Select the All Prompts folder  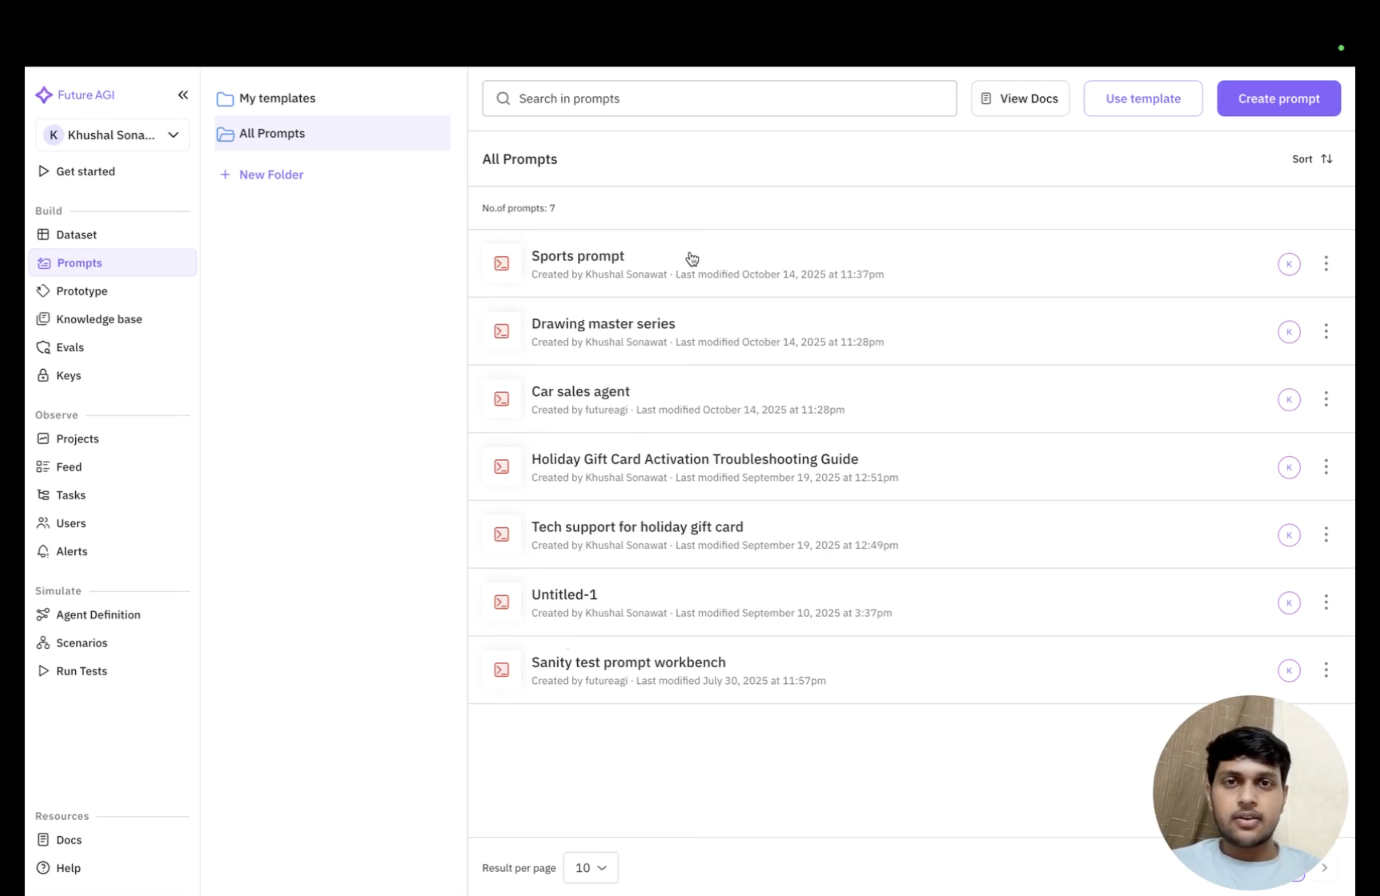click(272, 133)
